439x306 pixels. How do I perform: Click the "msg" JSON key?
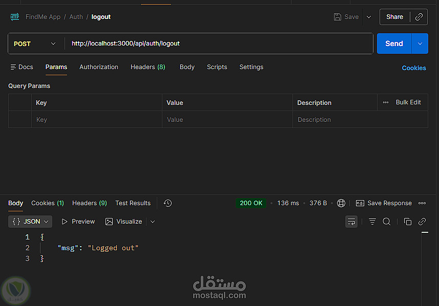tap(68, 248)
